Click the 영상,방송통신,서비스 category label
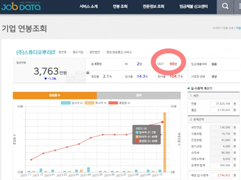 (x=119, y=52)
